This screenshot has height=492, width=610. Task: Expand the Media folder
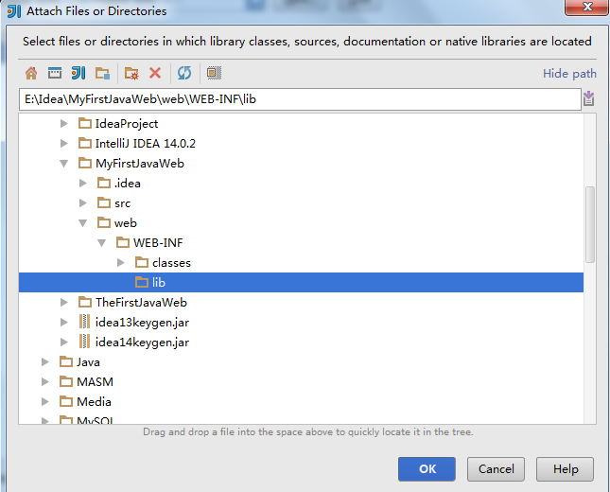pyautogui.click(x=45, y=401)
